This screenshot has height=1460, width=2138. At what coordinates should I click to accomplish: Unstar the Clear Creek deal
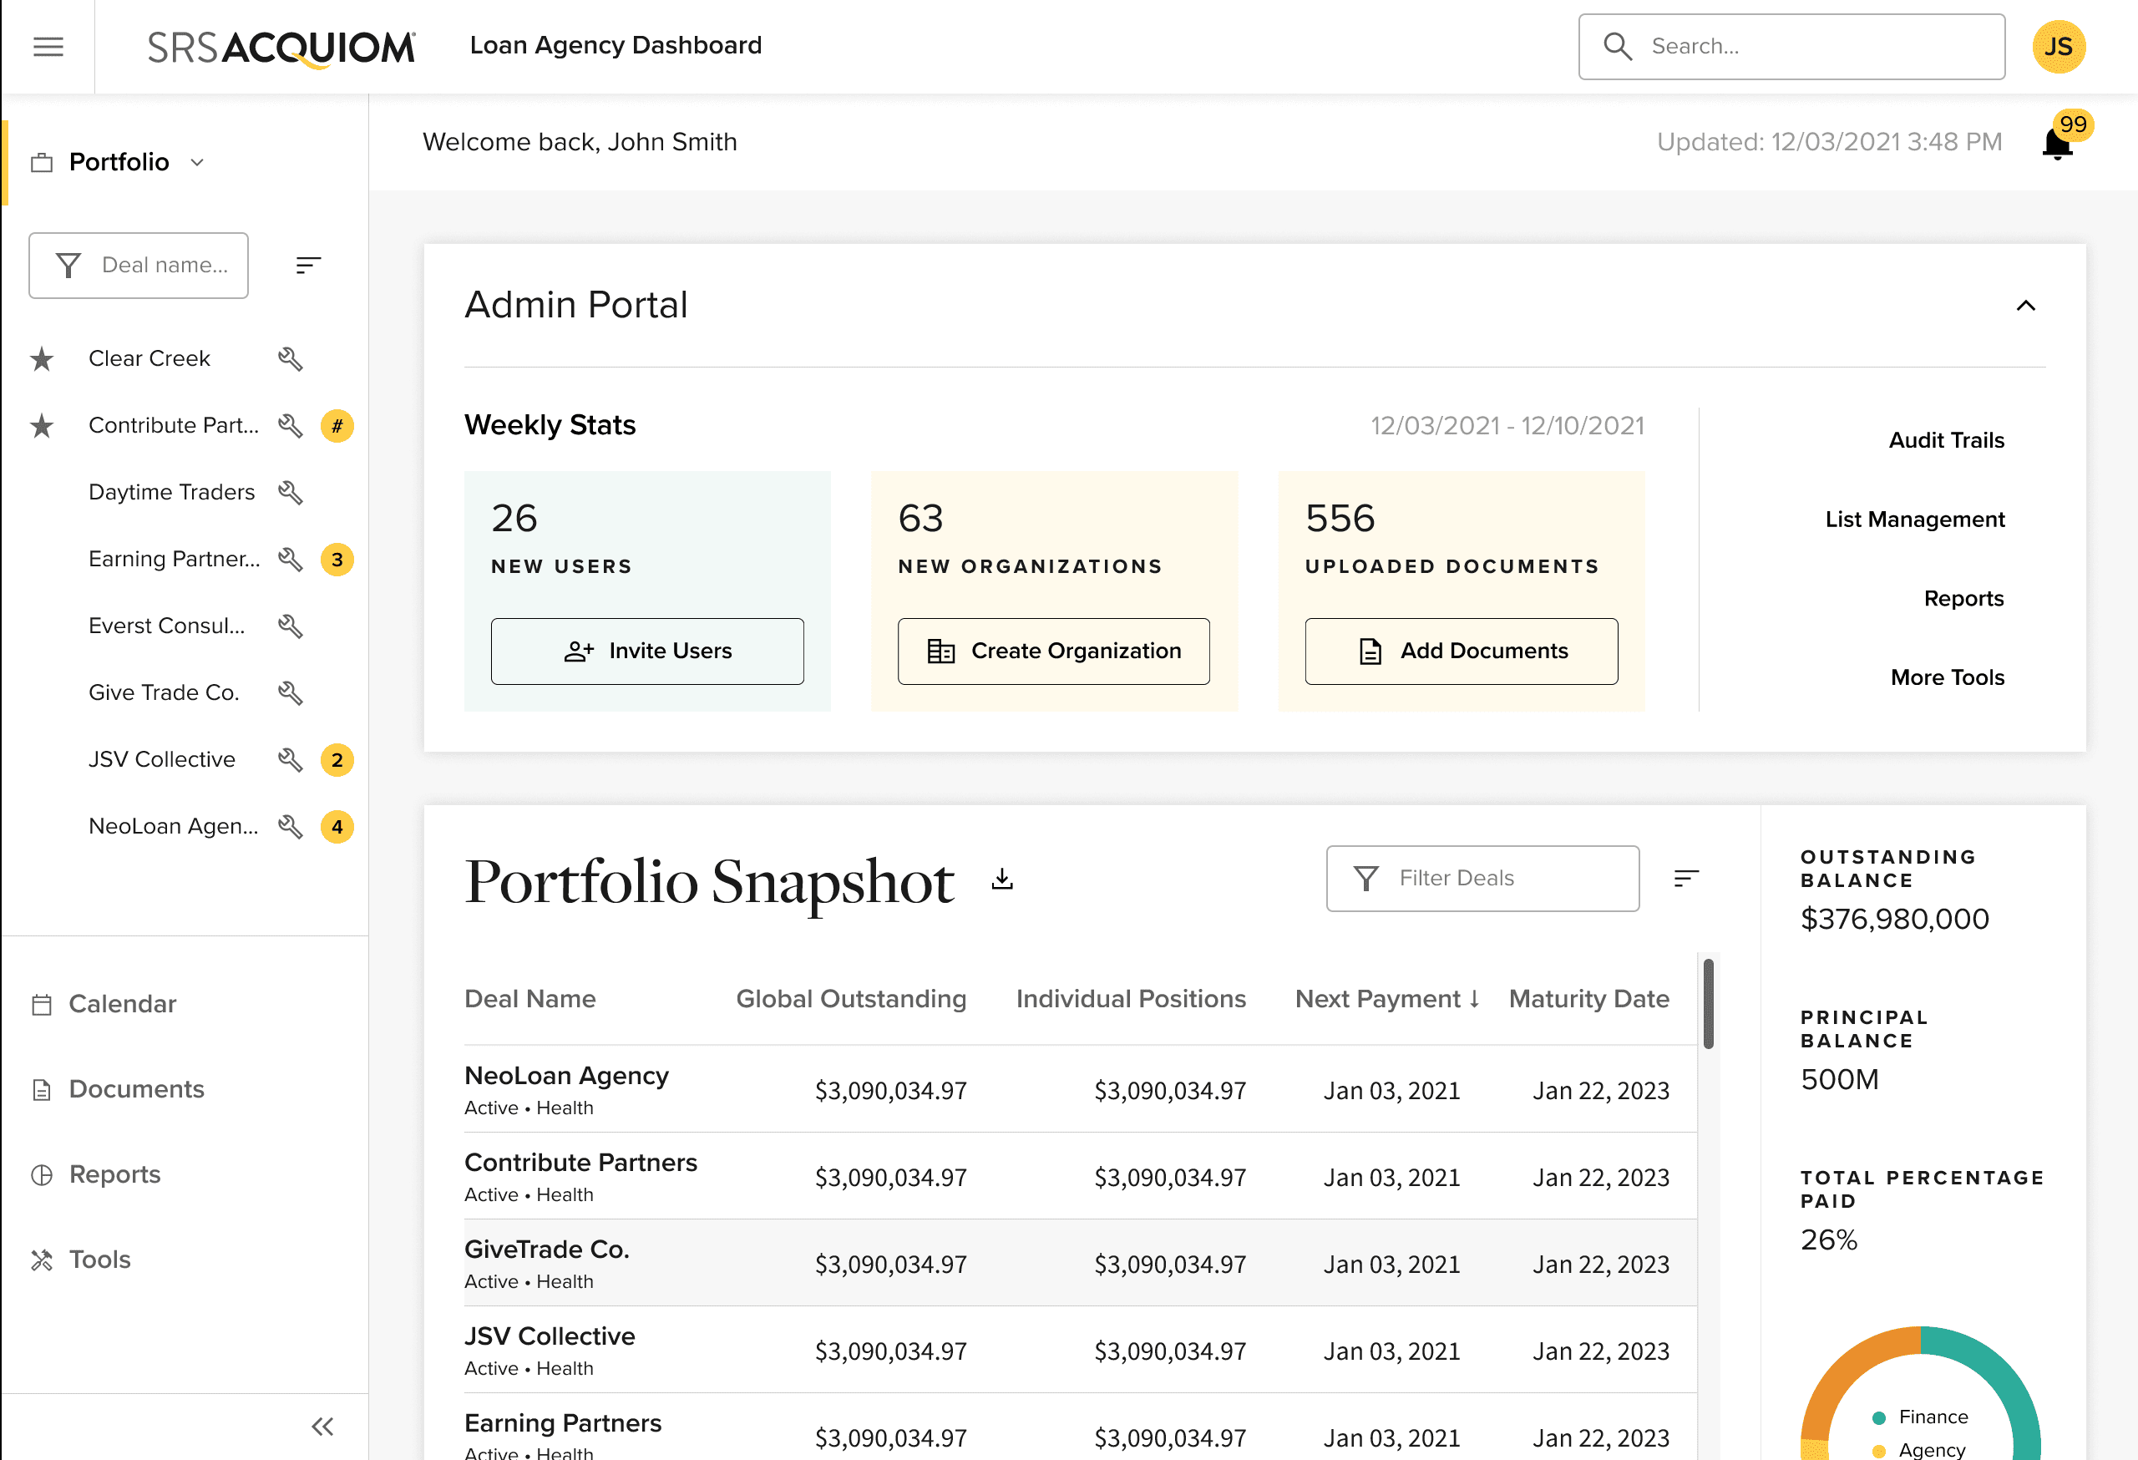coord(42,359)
